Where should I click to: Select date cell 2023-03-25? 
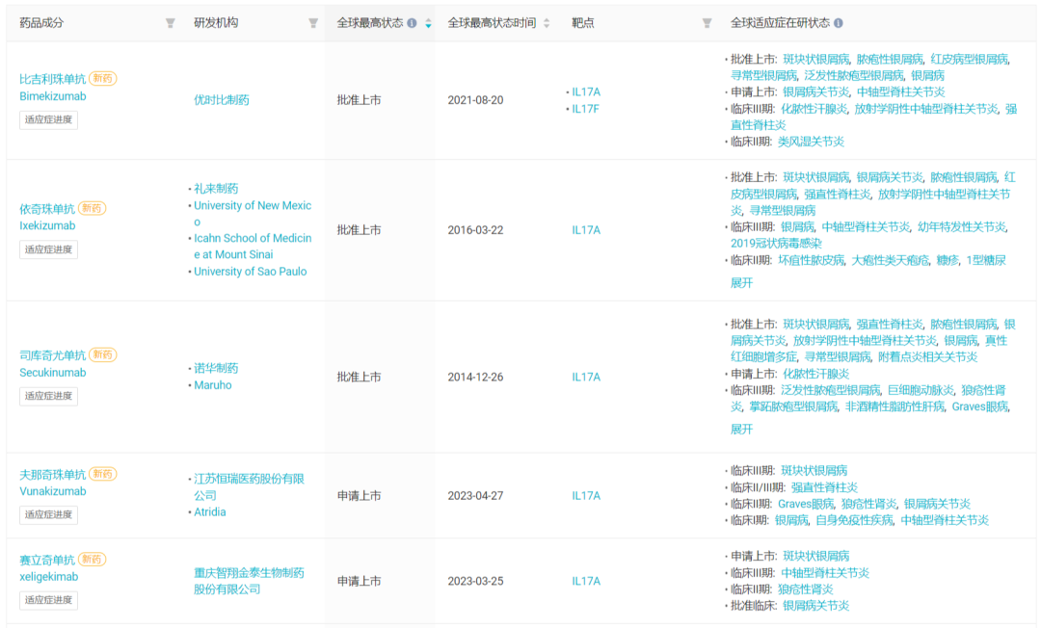click(x=475, y=581)
